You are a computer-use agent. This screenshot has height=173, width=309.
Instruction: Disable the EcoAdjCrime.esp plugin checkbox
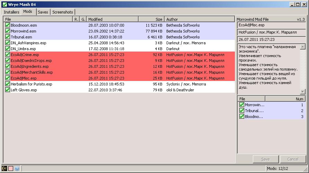click(x=8, y=55)
